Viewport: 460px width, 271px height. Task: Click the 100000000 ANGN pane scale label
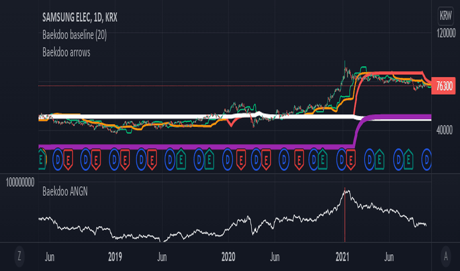(20, 182)
